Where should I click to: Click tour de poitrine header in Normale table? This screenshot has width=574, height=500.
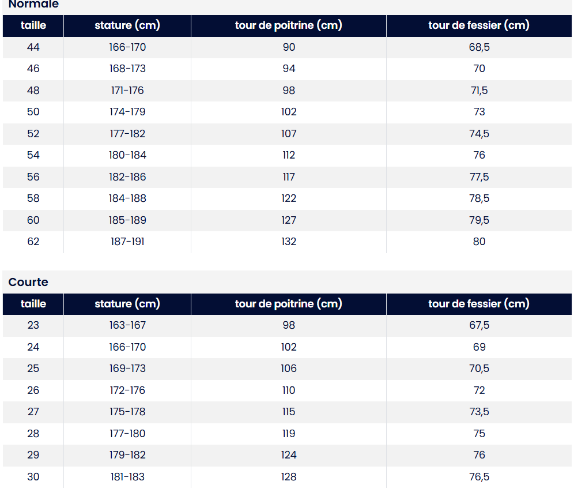[289, 25]
